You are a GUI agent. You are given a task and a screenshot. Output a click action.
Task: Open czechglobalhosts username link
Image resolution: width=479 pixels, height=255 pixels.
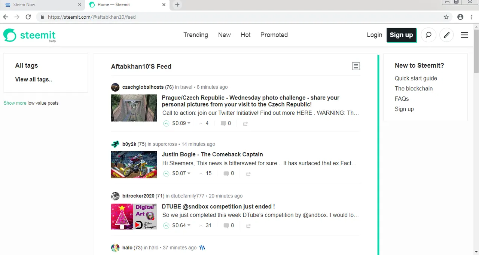click(x=143, y=87)
